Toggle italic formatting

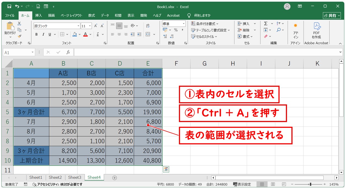tap(43, 34)
